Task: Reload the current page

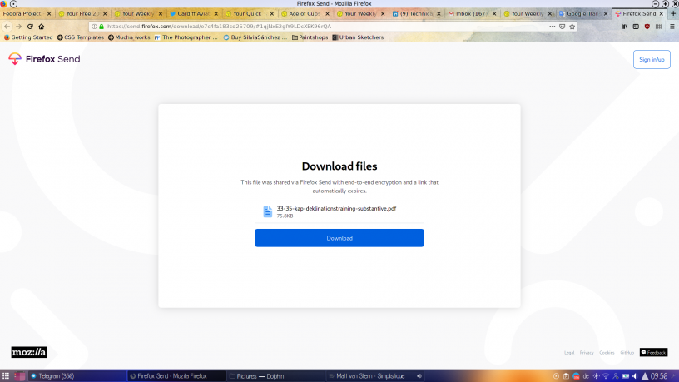Action: 30,26
